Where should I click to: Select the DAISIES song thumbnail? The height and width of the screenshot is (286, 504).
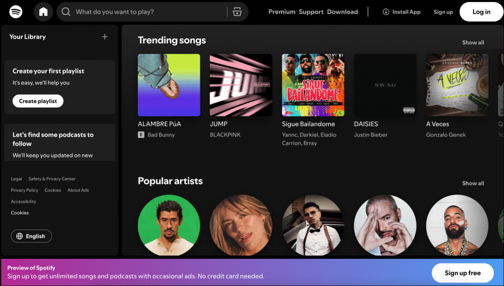pos(384,85)
